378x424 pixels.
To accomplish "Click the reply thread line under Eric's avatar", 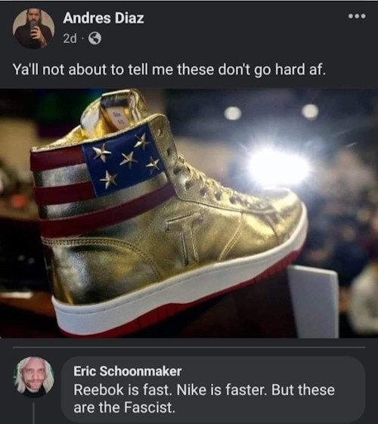I will (33, 413).
